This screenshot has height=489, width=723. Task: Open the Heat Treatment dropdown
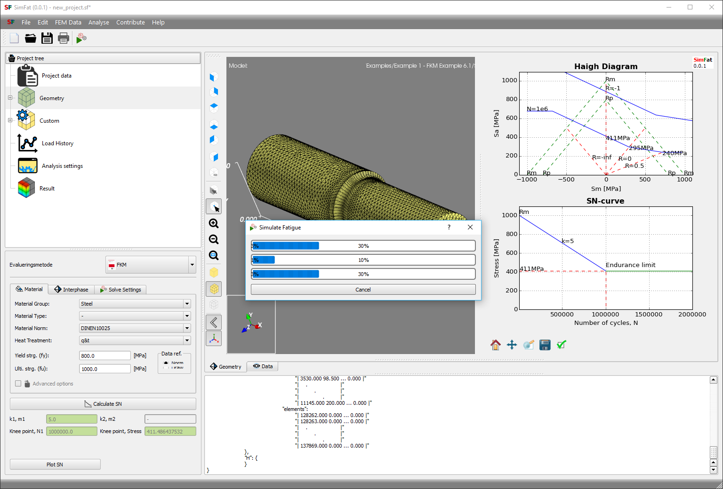point(135,340)
